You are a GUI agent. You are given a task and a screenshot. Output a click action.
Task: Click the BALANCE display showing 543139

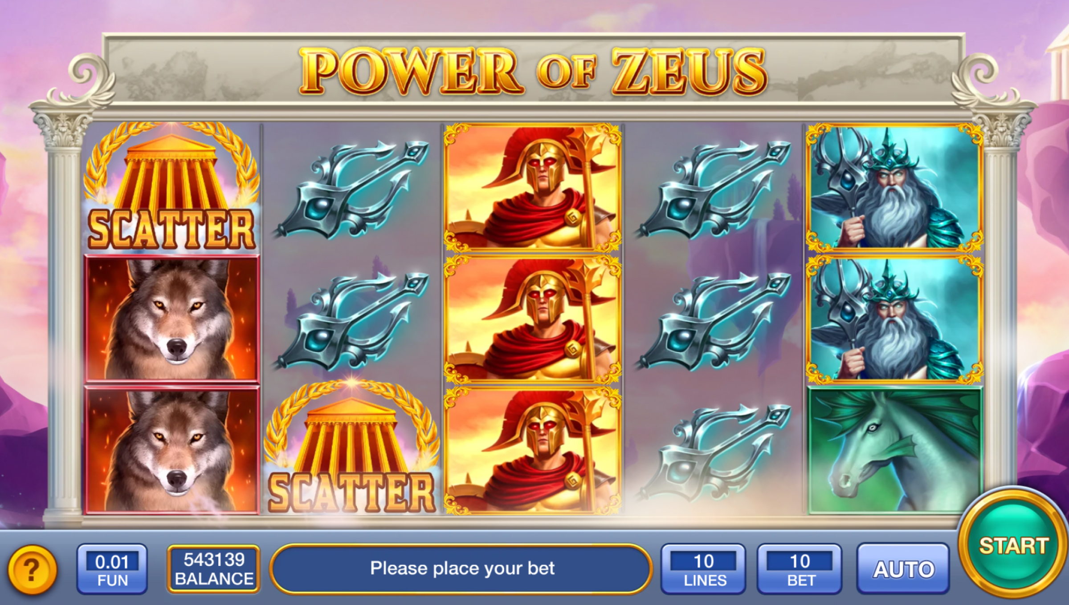214,569
